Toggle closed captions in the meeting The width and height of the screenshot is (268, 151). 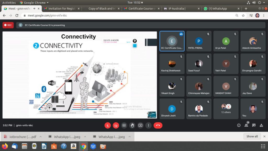click(124, 125)
